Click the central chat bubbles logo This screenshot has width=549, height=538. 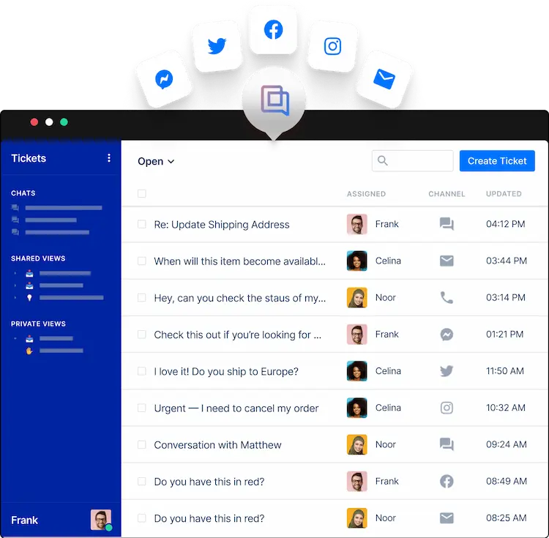[x=274, y=100]
